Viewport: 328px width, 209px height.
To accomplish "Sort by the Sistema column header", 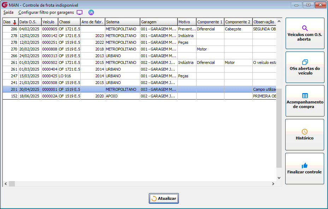I will pyautogui.click(x=123, y=22).
